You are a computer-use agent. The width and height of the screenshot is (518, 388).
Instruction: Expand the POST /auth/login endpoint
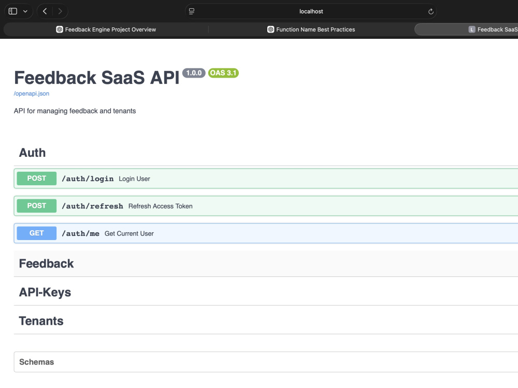[x=266, y=178]
